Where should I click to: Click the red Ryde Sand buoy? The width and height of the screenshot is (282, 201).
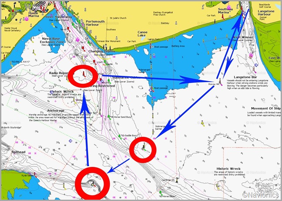point(35,175)
